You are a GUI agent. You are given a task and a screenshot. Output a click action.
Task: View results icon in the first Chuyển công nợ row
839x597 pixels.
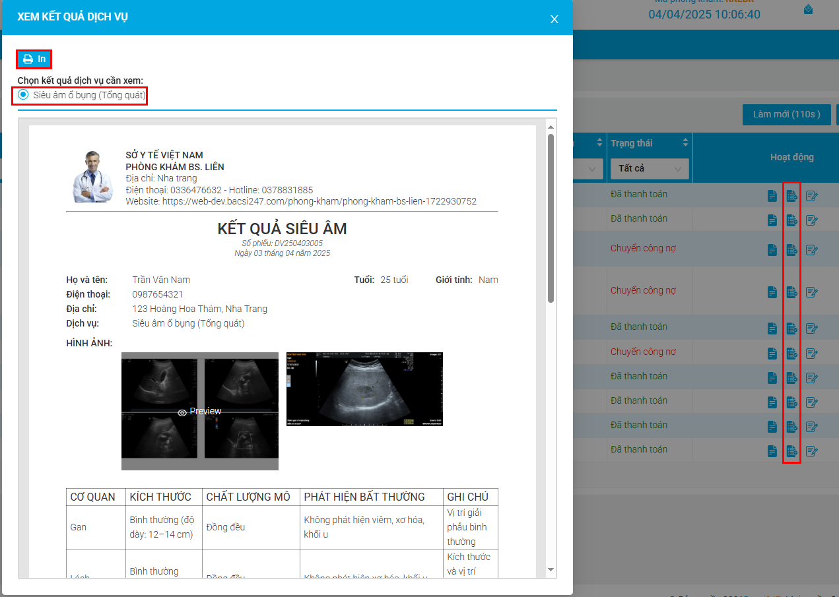(791, 250)
